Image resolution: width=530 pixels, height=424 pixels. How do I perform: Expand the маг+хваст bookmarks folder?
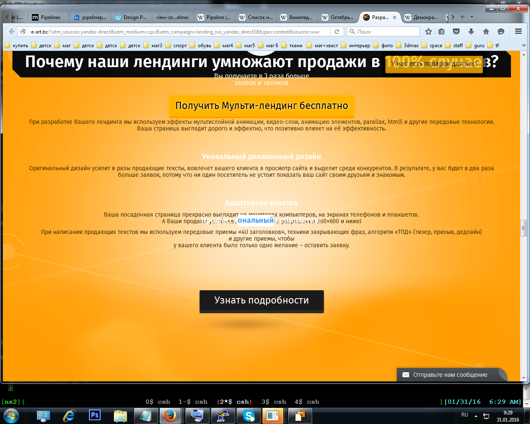coord(322,46)
